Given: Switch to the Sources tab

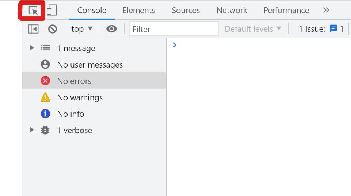Looking at the screenshot, I should click(186, 10).
